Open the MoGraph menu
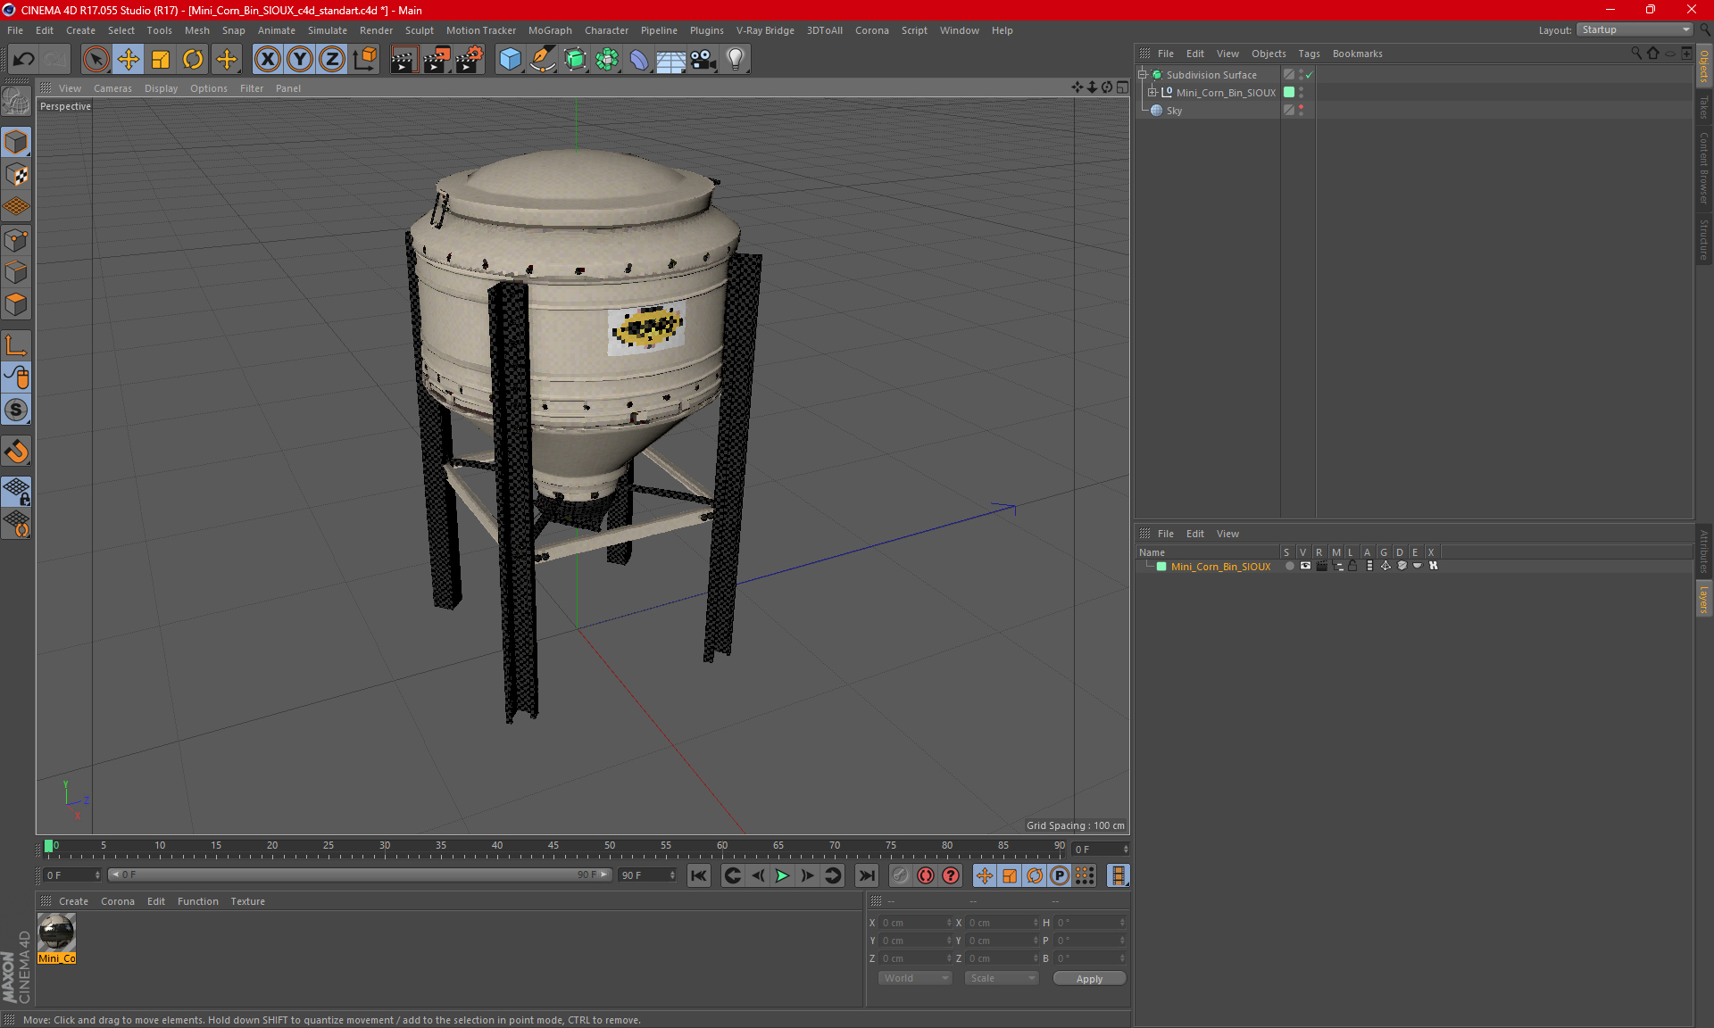Viewport: 1714px width, 1028px height. (x=549, y=30)
